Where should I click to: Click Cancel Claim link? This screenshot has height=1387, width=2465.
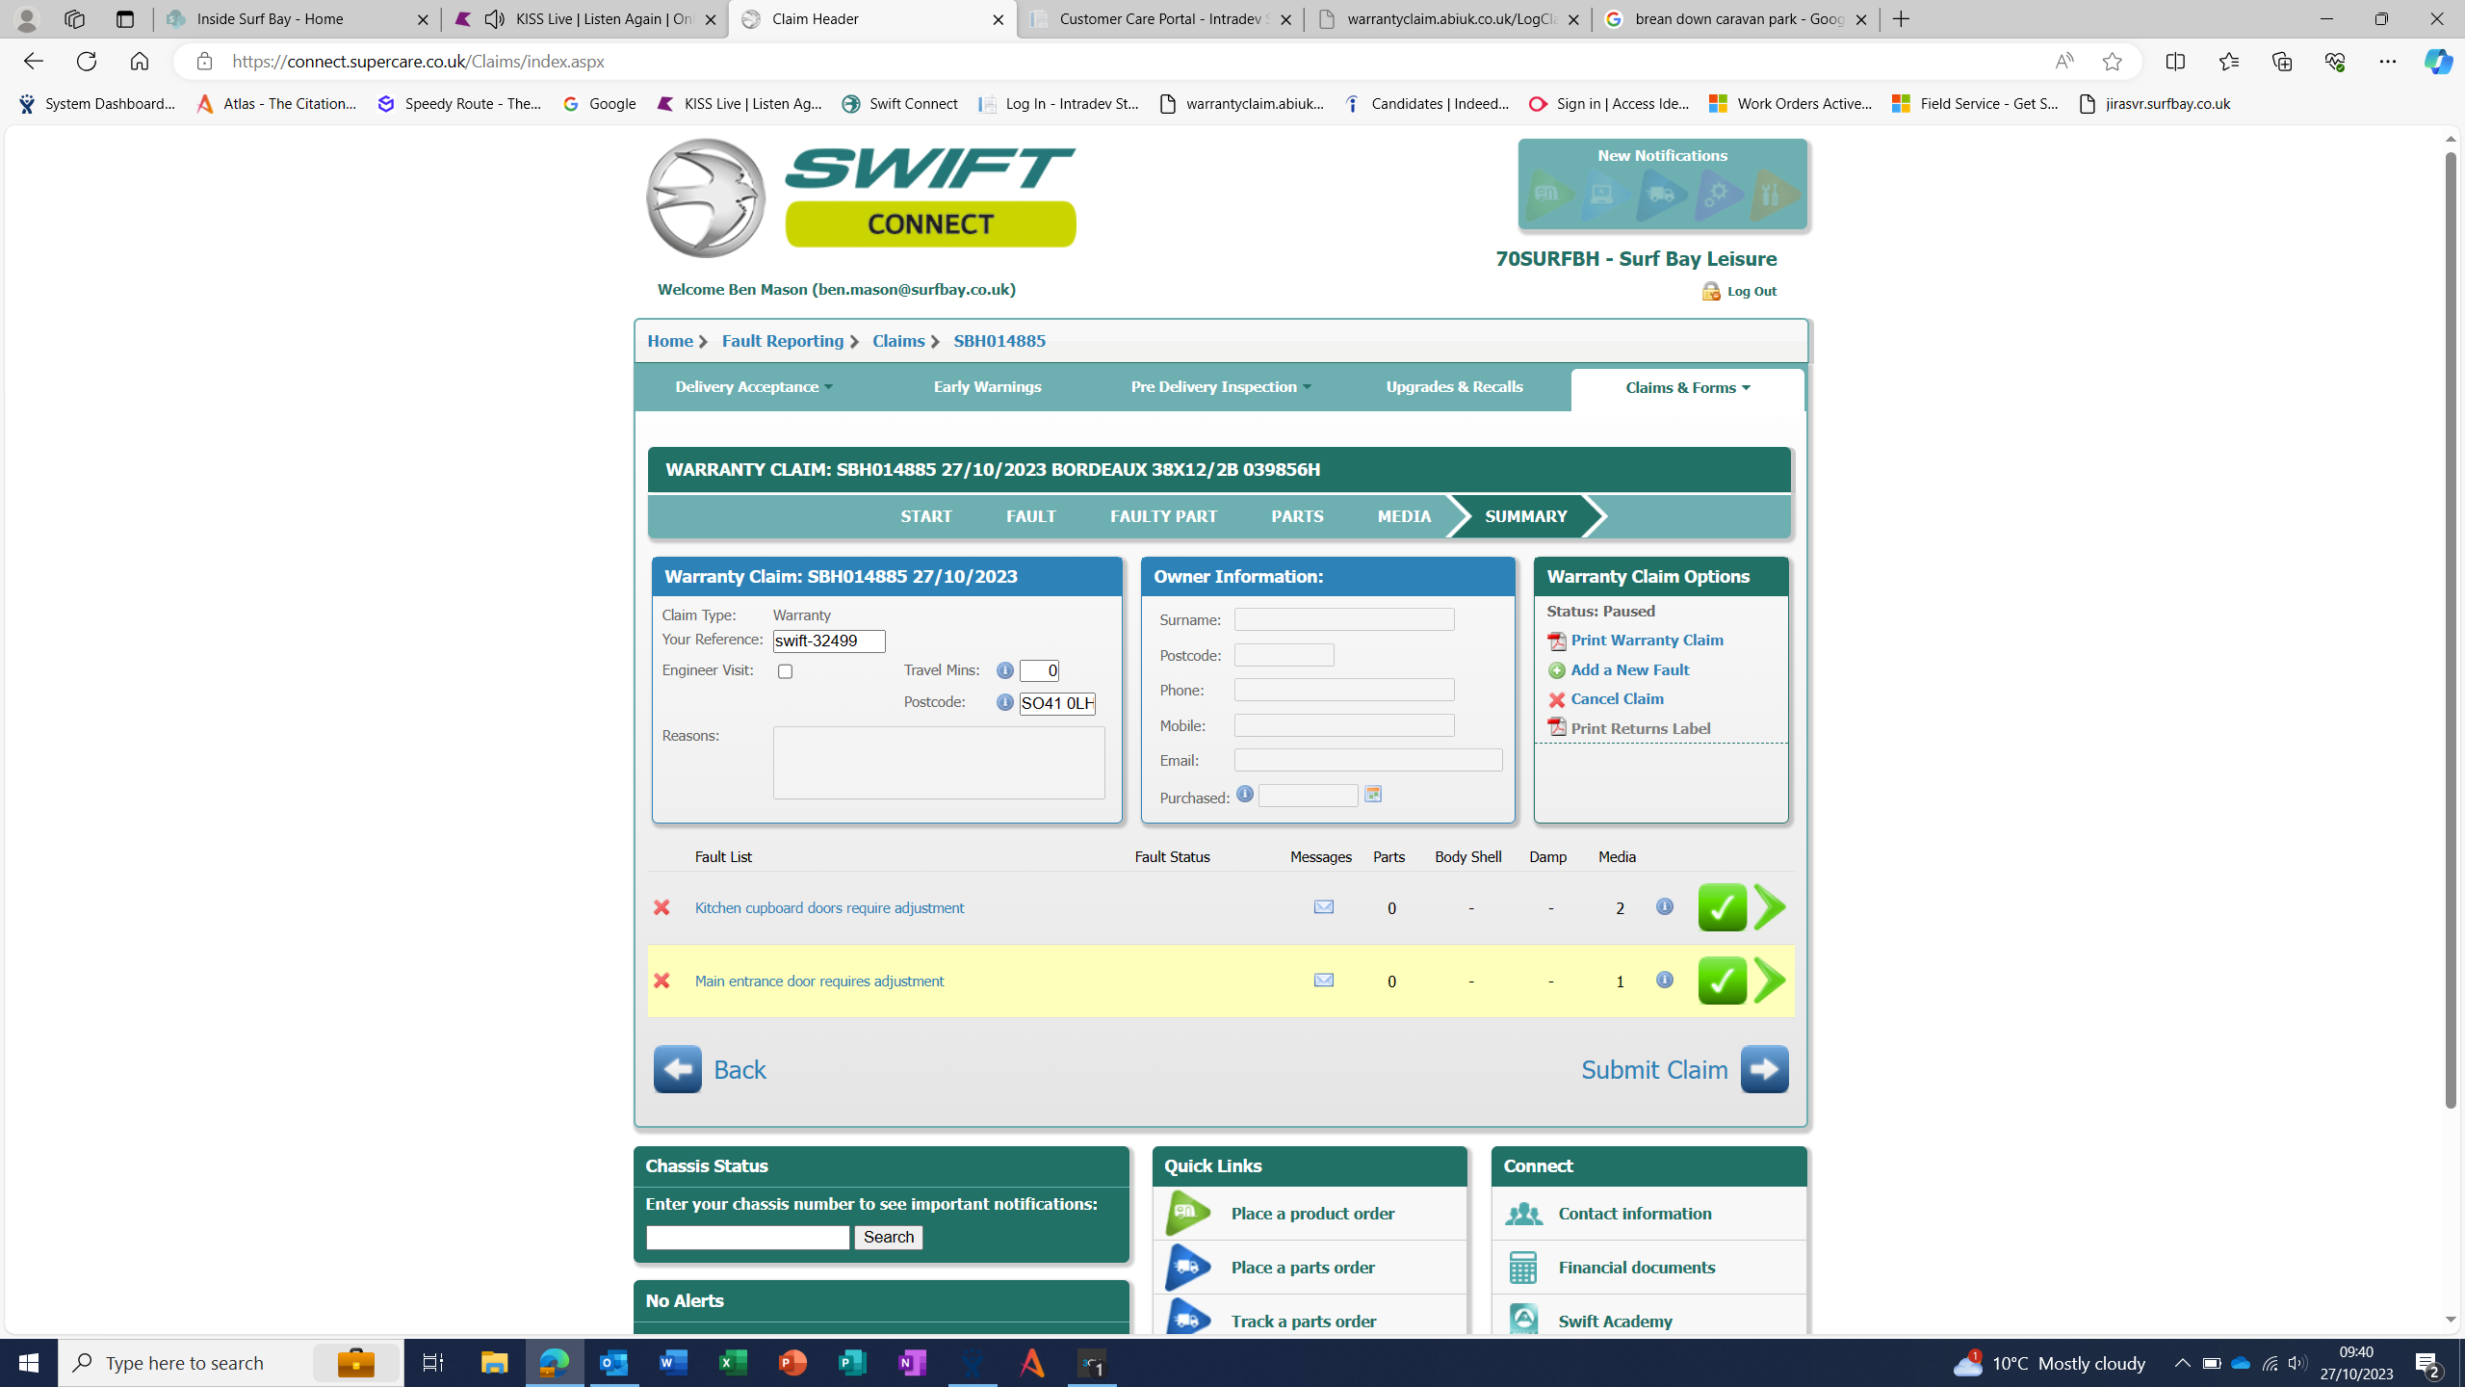1617,699
